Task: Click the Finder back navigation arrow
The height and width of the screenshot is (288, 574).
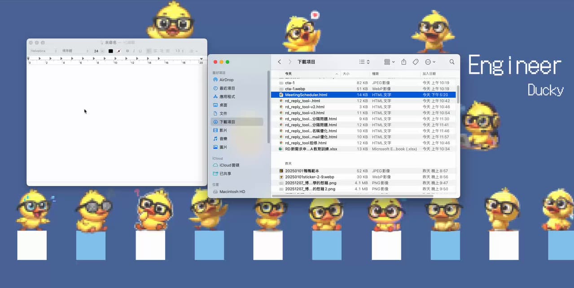Action: click(x=279, y=61)
